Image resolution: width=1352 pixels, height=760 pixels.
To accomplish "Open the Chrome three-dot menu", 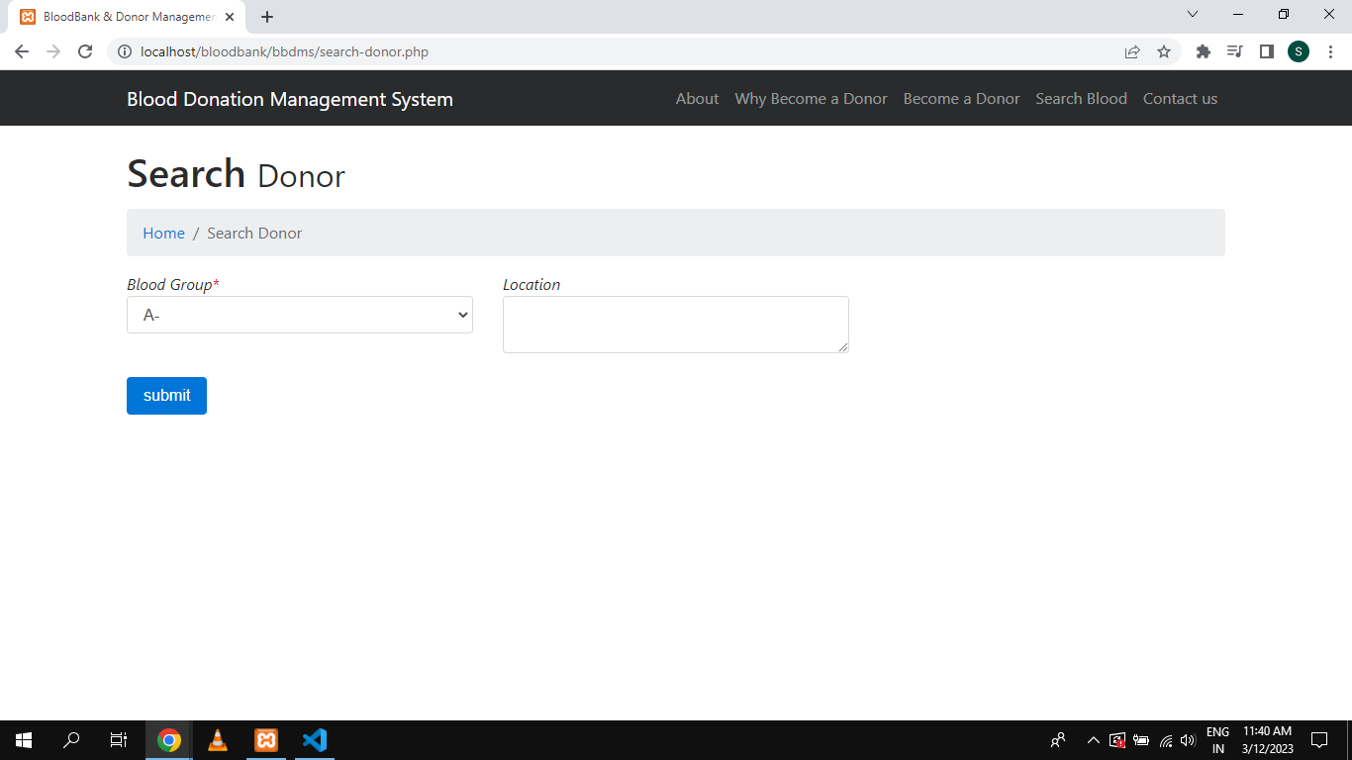I will click(1329, 50).
